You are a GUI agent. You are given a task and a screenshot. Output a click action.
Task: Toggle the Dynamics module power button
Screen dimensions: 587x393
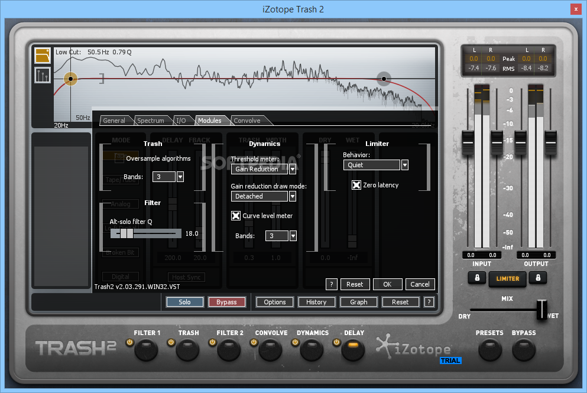point(295,342)
